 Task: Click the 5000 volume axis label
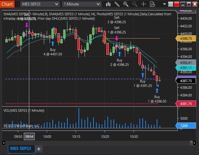coord(184,118)
